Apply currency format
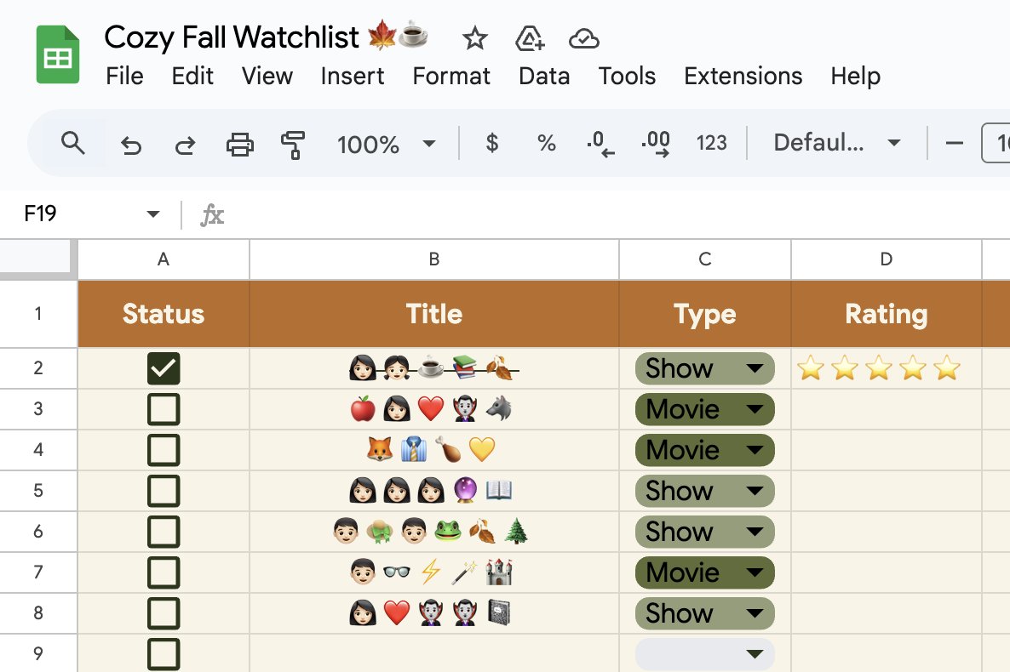The width and height of the screenshot is (1010, 672). coord(491,143)
